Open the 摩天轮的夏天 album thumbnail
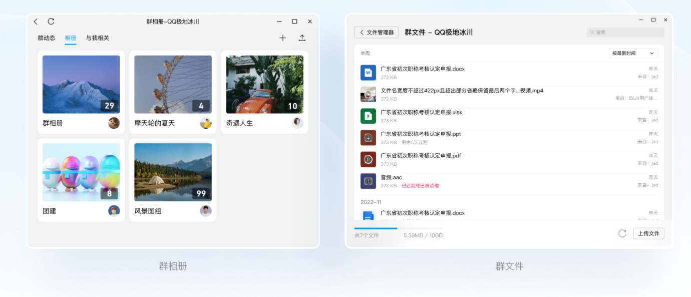Image resolution: width=691 pixels, height=297 pixels. click(x=173, y=84)
